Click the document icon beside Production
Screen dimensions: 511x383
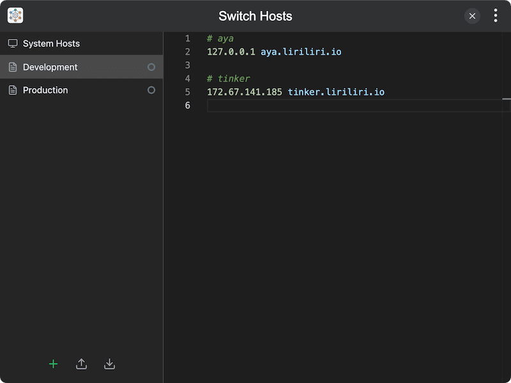coord(13,90)
